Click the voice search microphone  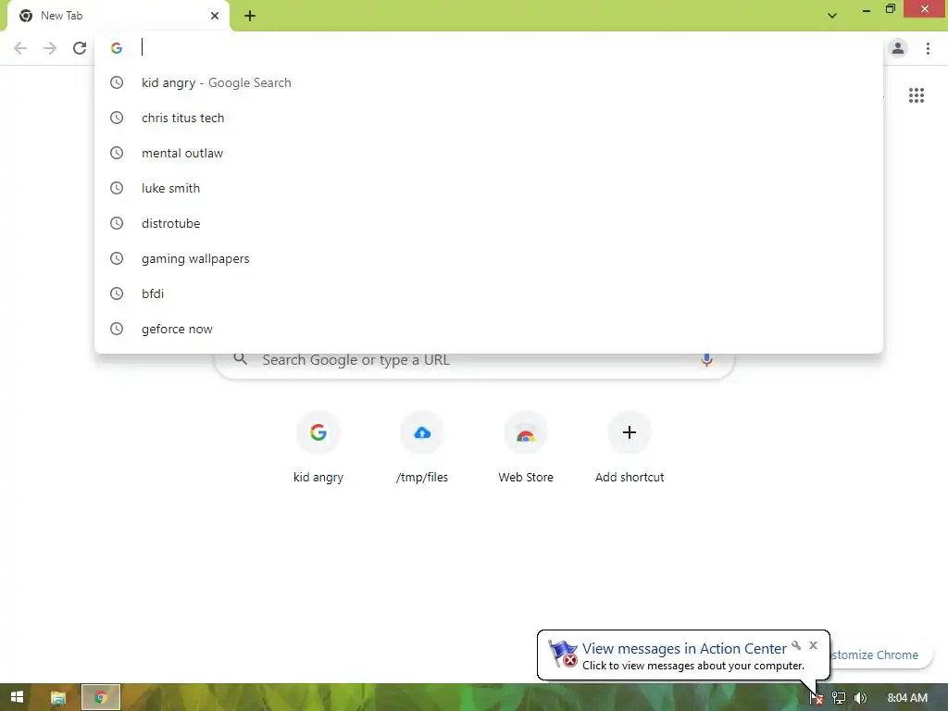(706, 360)
